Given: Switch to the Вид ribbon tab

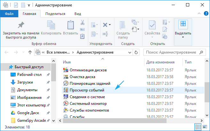Looking at the screenshot, I should coord(78,14).
